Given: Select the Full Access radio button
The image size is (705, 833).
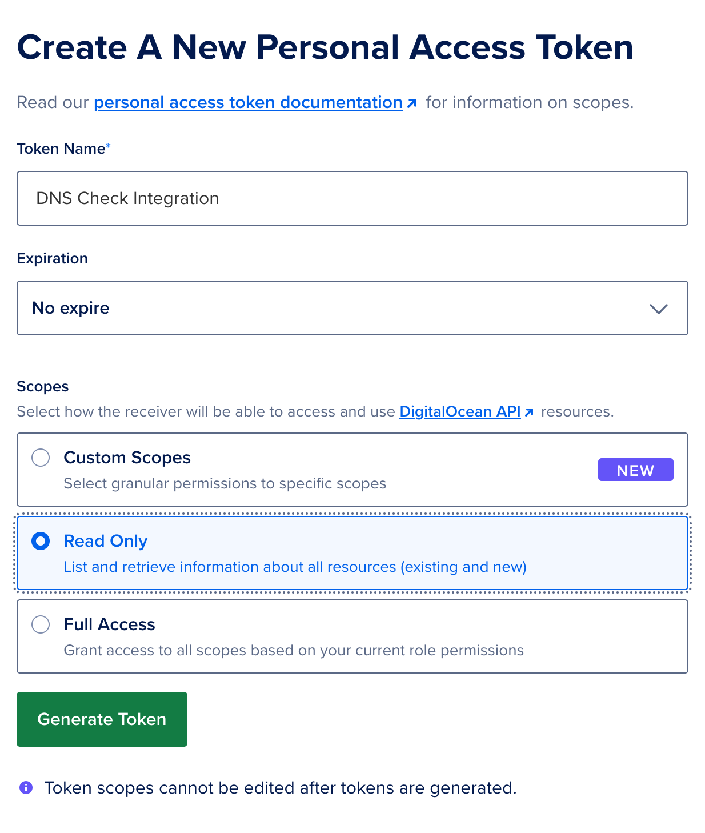Looking at the screenshot, I should pyautogui.click(x=41, y=624).
